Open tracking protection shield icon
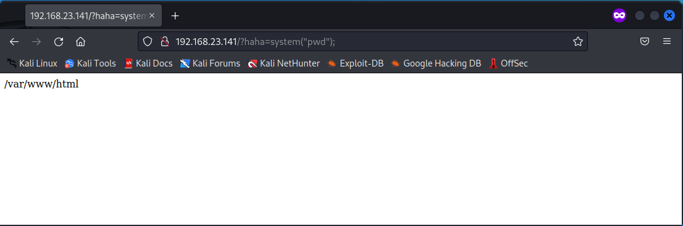Screen dimensions: 683x226 tap(148, 42)
